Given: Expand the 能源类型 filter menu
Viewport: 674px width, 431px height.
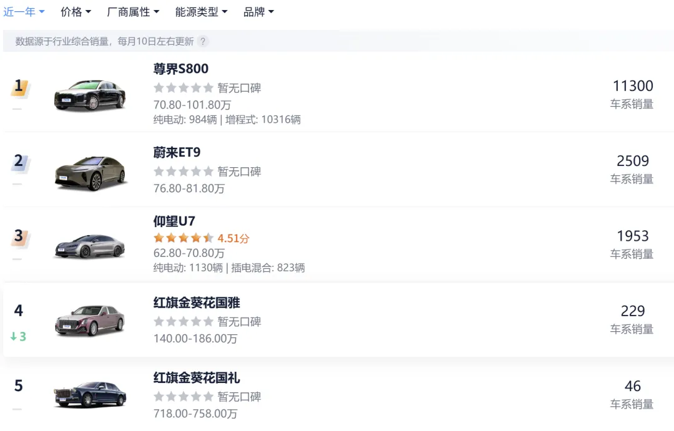Looking at the screenshot, I should point(201,12).
